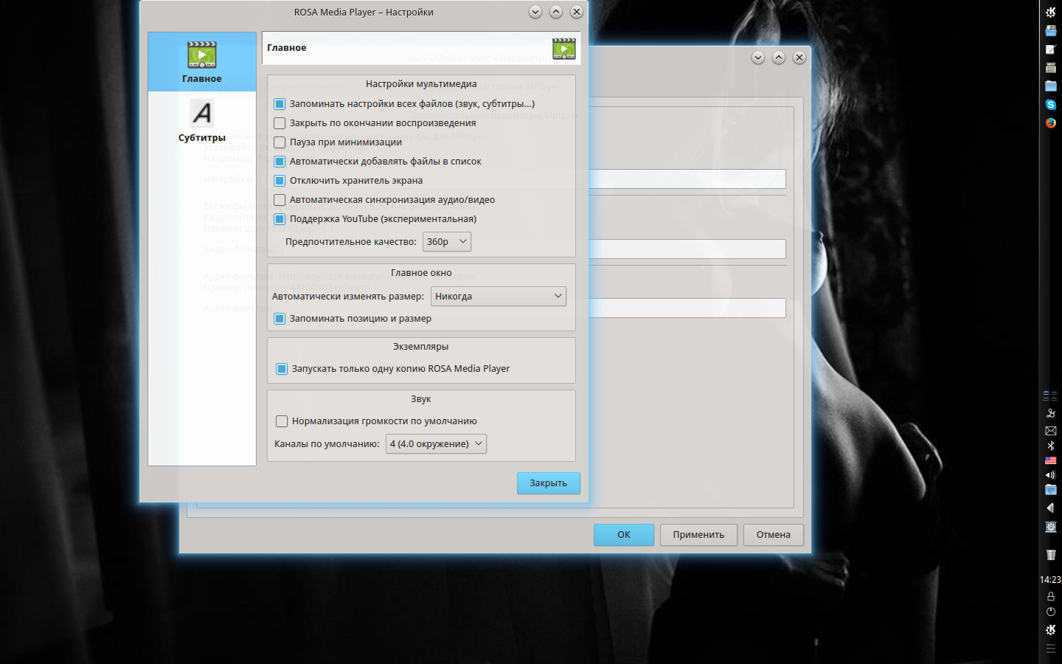Click the power/leave button icon
This screenshot has width=1062, height=664.
tap(1051, 612)
